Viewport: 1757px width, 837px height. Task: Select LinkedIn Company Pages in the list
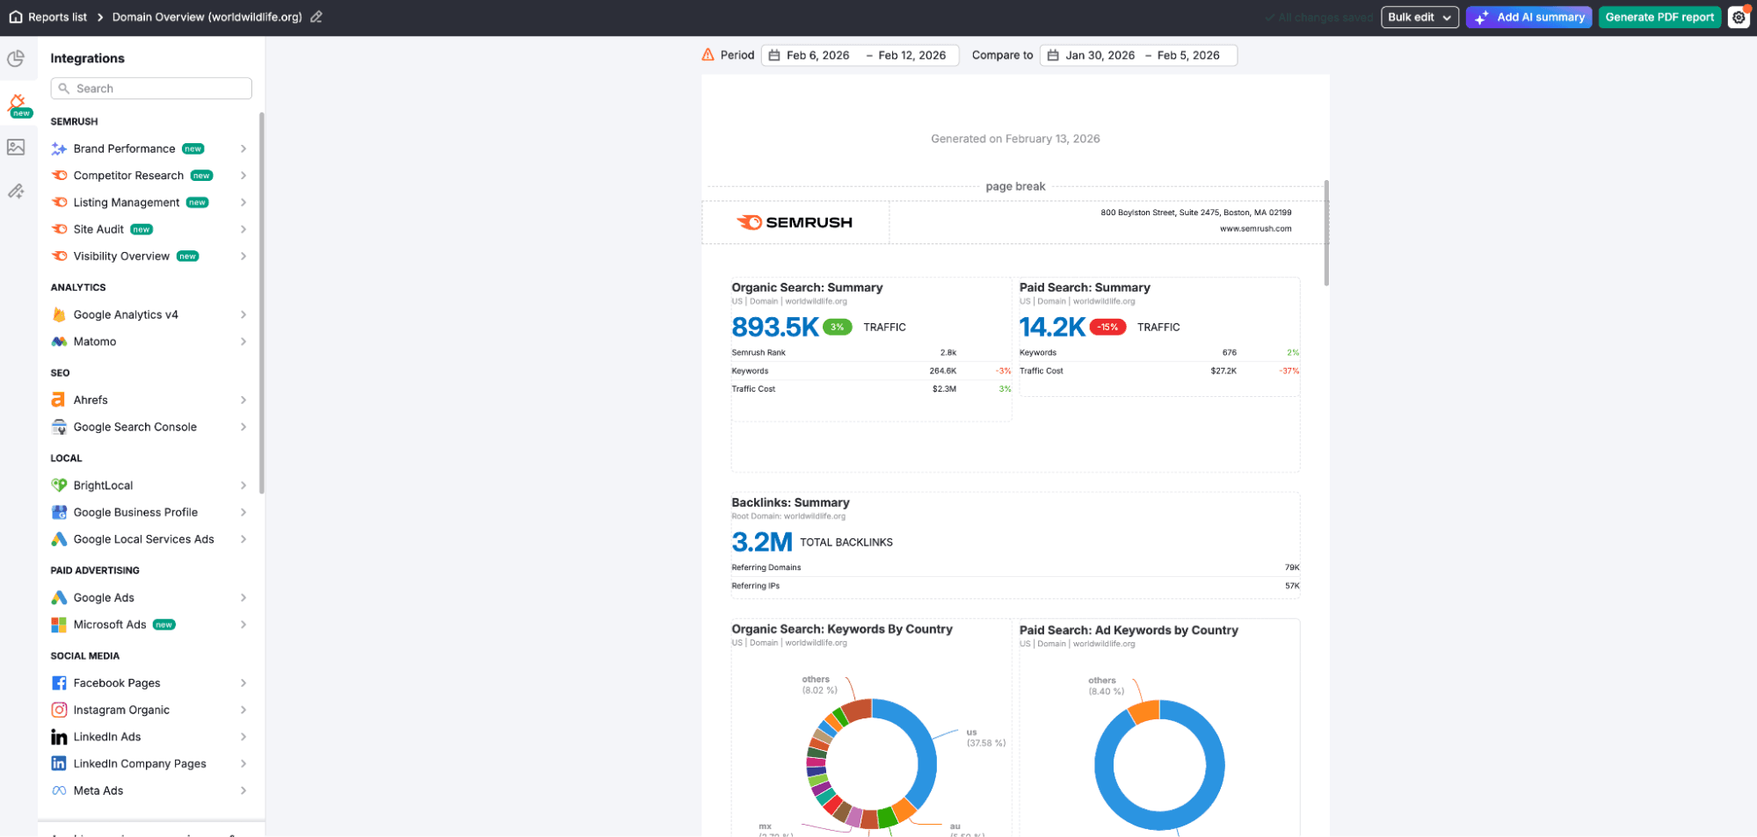[150, 763]
